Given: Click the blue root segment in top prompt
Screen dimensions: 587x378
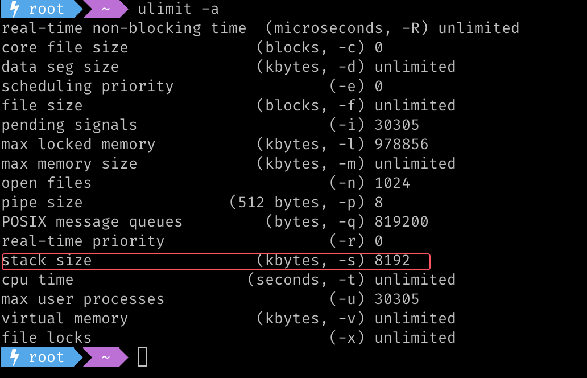Looking at the screenshot, I should (x=42, y=9).
